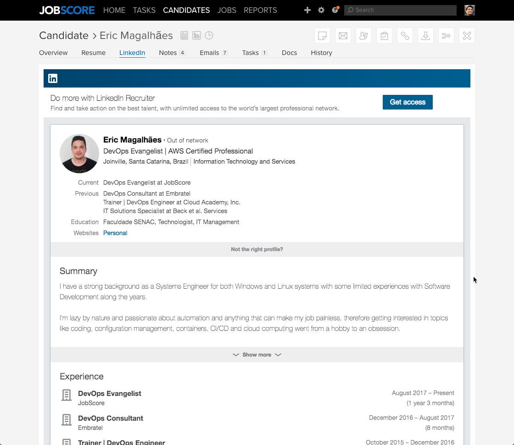Open the Tasks tab under candidate
Viewport: 514px width, 445px height.
pos(255,53)
